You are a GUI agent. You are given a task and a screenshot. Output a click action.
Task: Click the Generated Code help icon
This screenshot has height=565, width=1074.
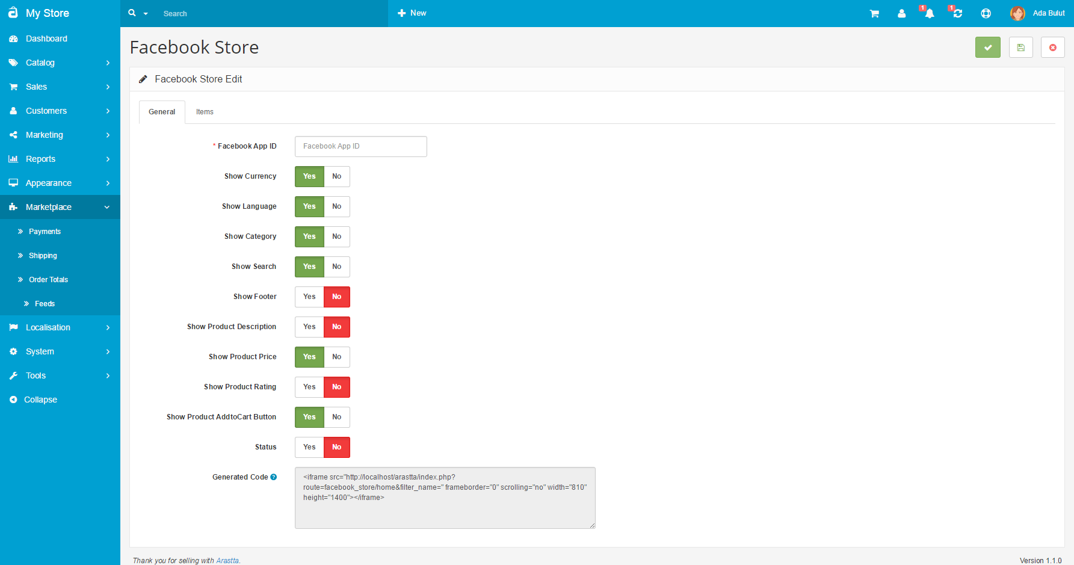[x=274, y=477]
